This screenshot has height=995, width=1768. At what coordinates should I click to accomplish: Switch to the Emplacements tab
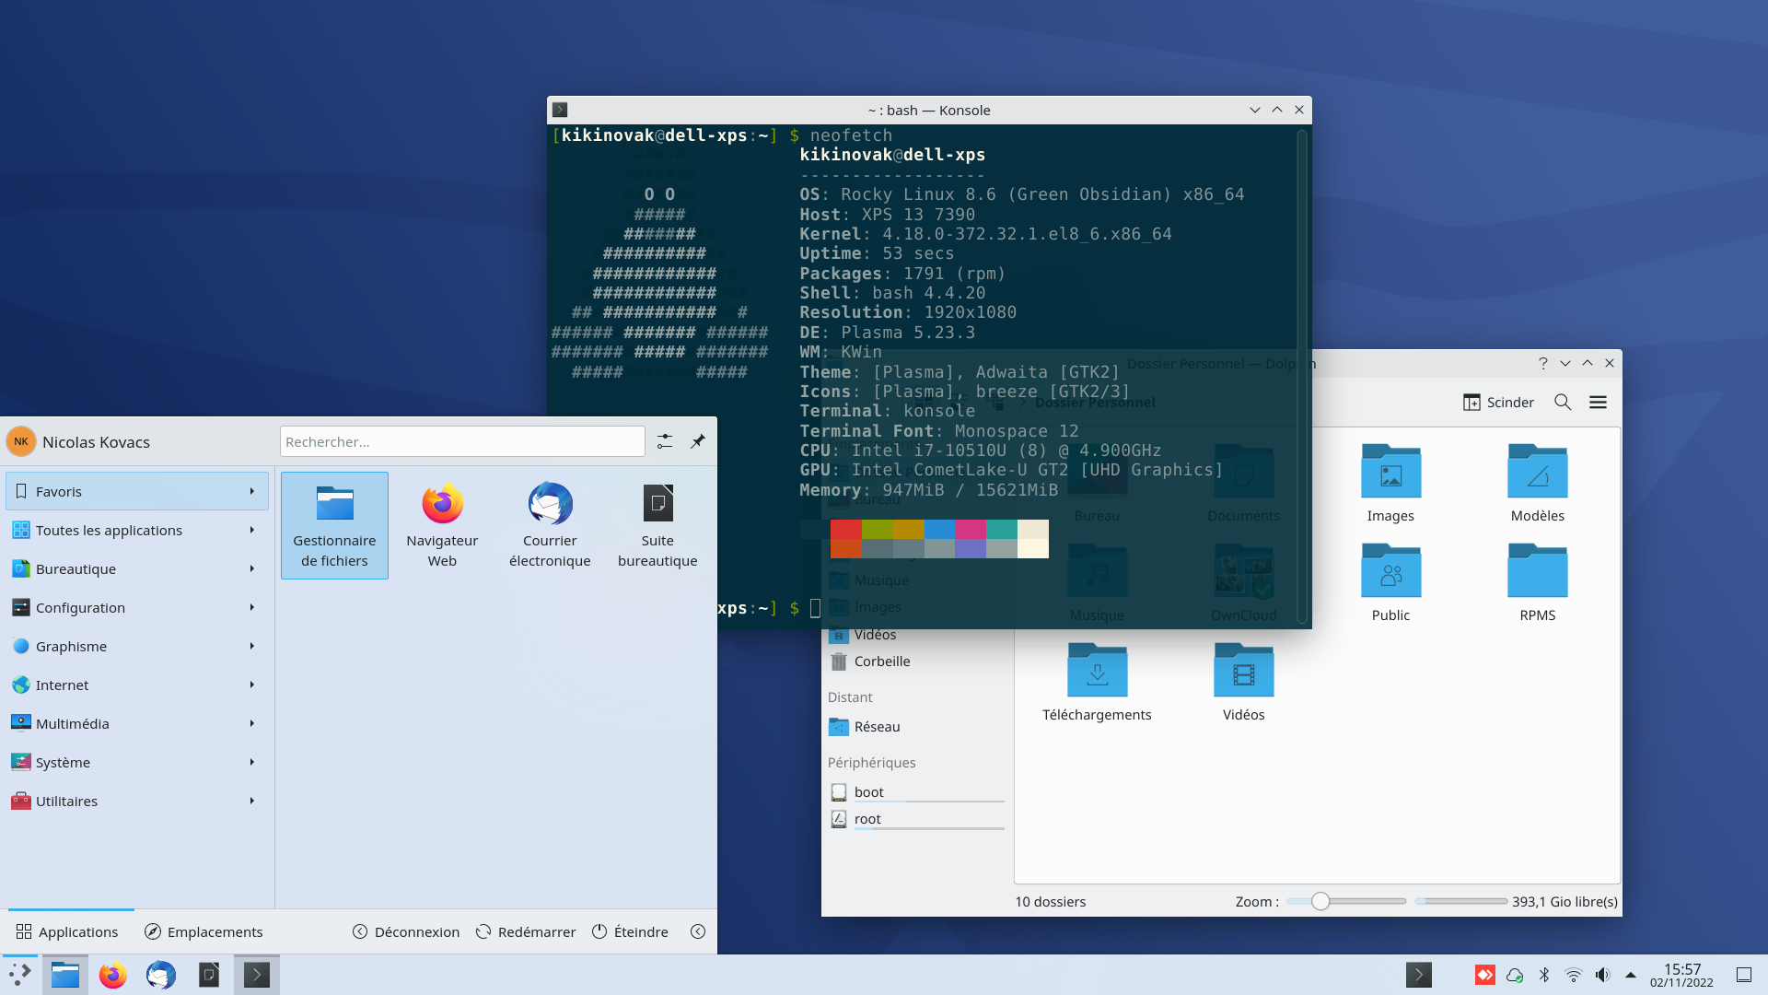pyautogui.click(x=204, y=931)
